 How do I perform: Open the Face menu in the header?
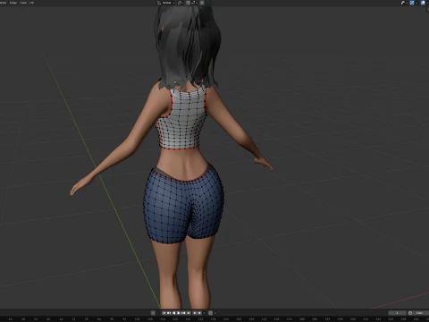coord(23,3)
